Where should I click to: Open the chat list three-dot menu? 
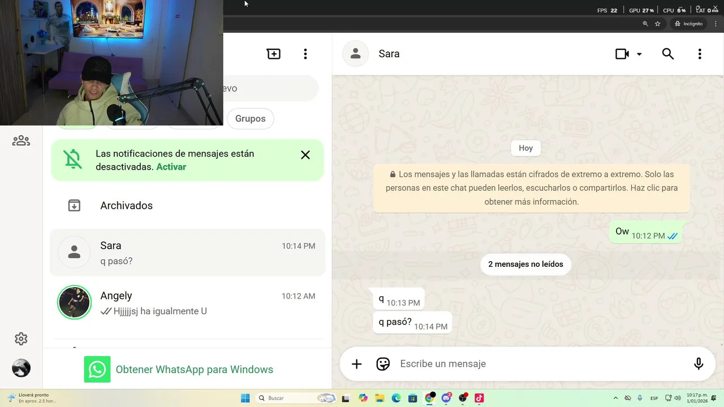click(305, 54)
